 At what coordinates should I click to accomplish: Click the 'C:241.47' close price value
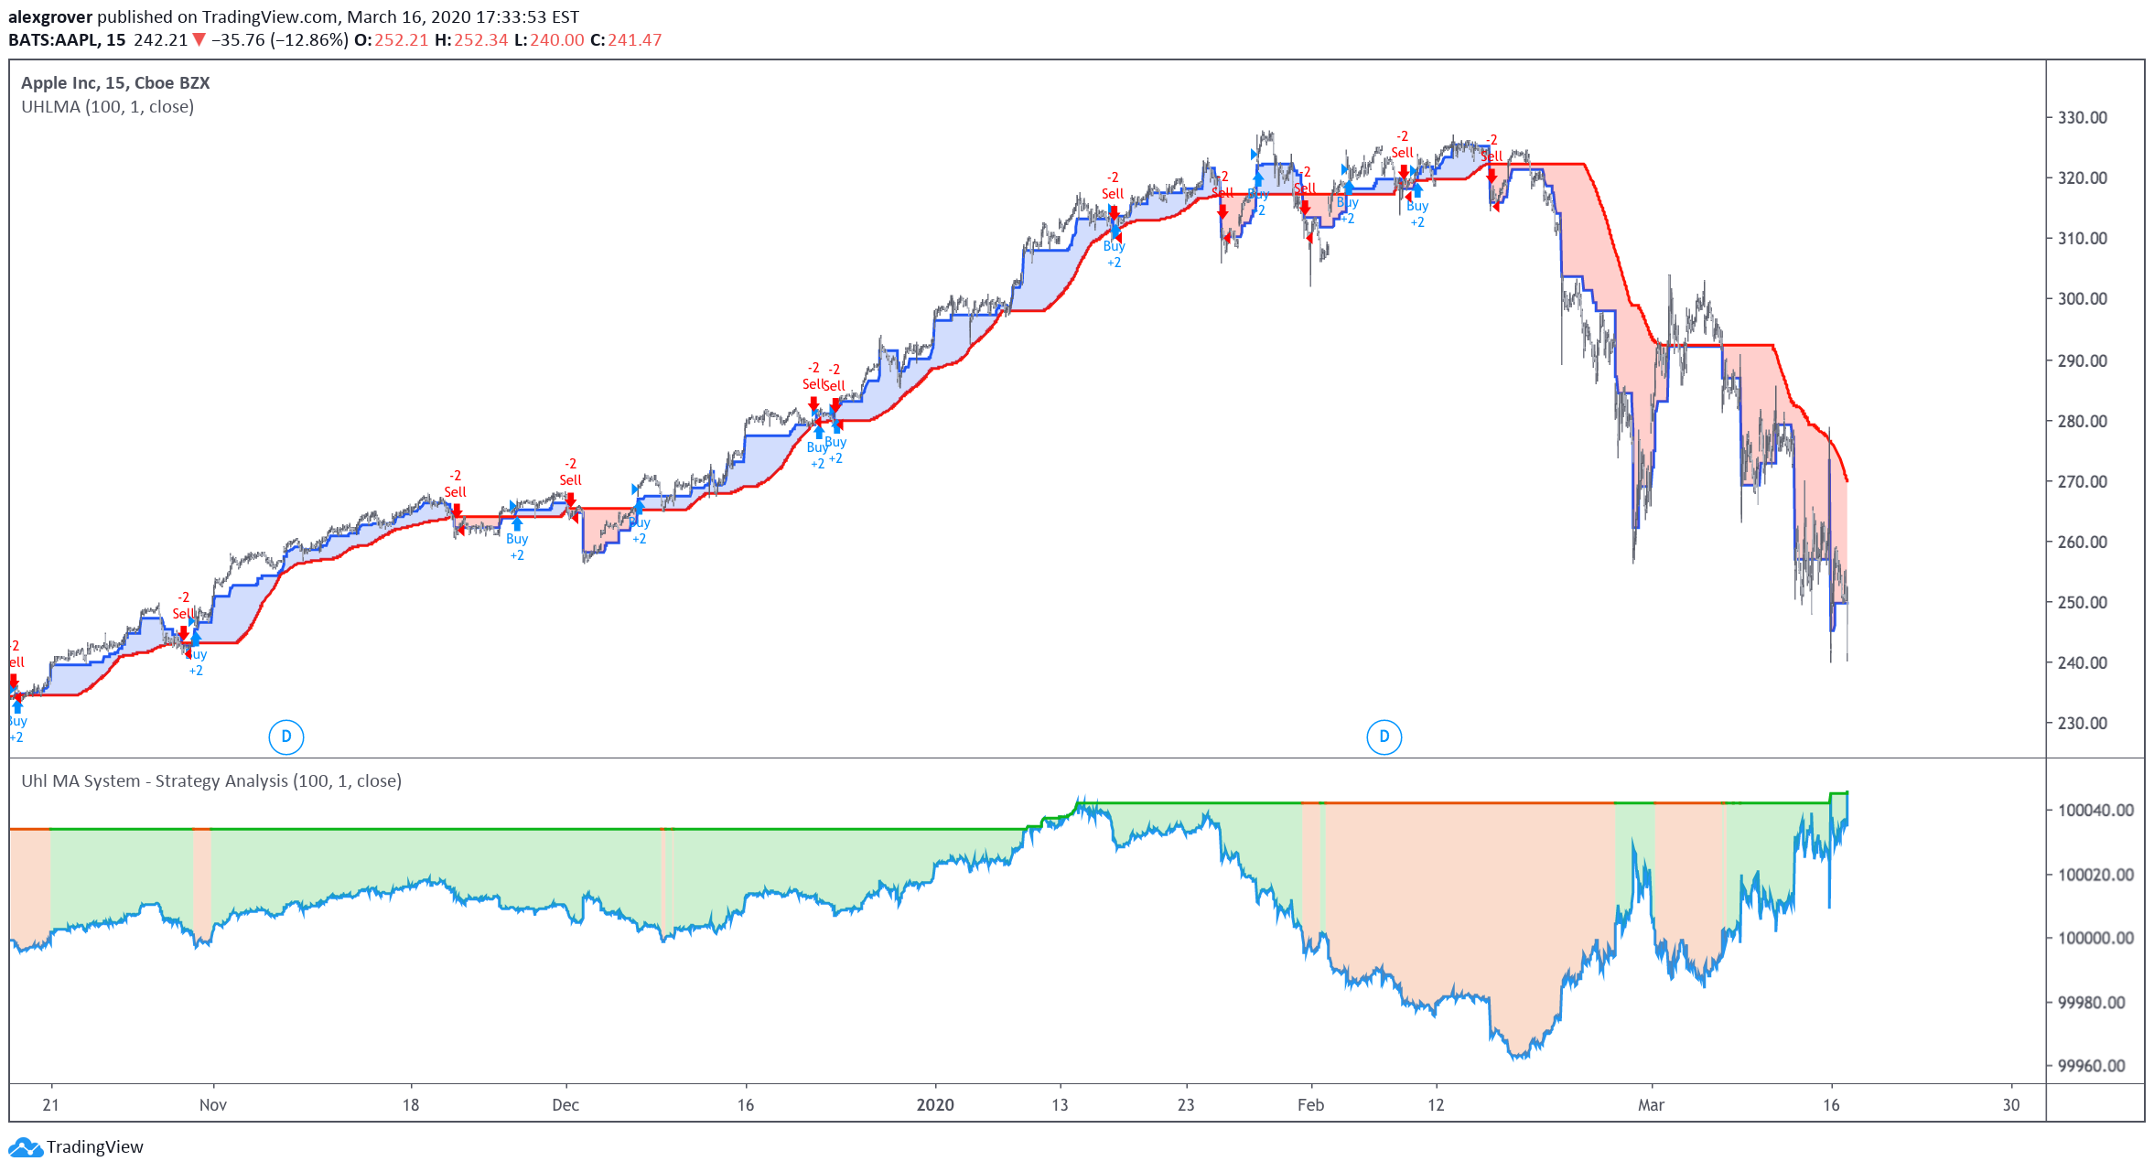click(626, 39)
